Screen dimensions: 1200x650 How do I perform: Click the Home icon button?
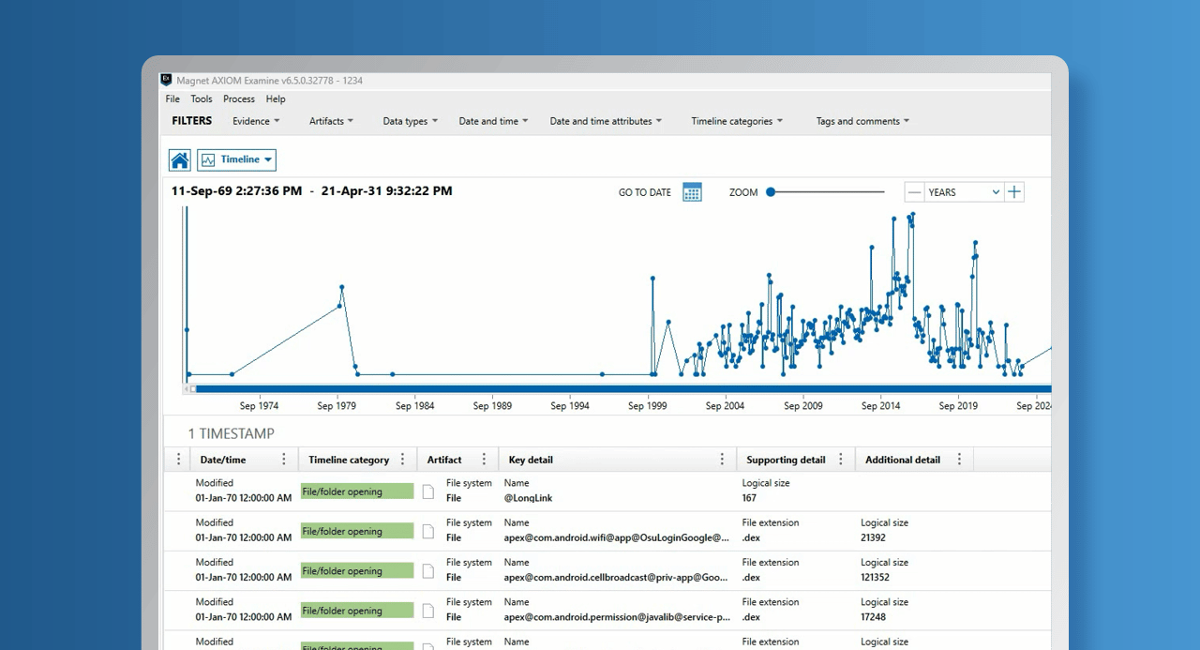[x=180, y=160]
